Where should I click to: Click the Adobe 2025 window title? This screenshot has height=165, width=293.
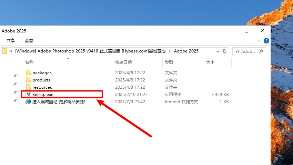point(14,31)
